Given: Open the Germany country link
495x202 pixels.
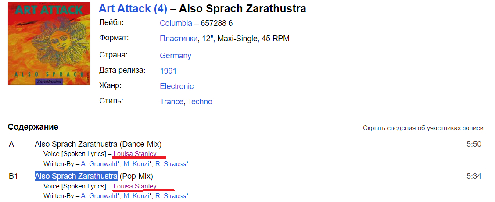Looking at the screenshot, I should [175, 56].
